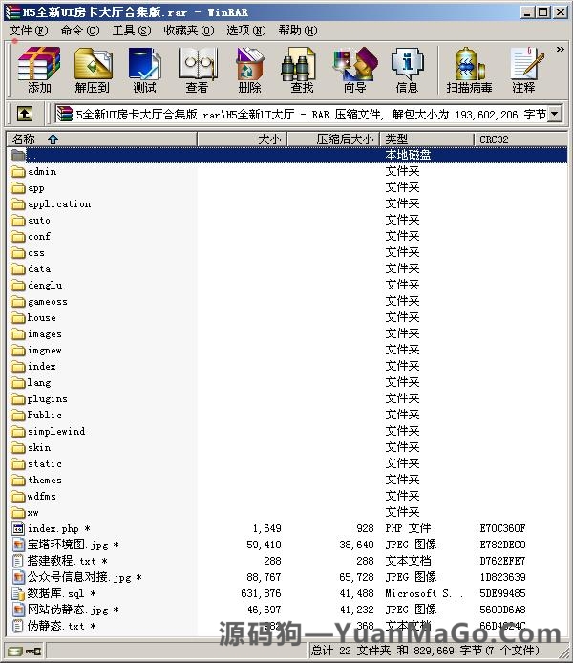
Task: Click the Extract To (解压到) icon
Action: [93, 70]
